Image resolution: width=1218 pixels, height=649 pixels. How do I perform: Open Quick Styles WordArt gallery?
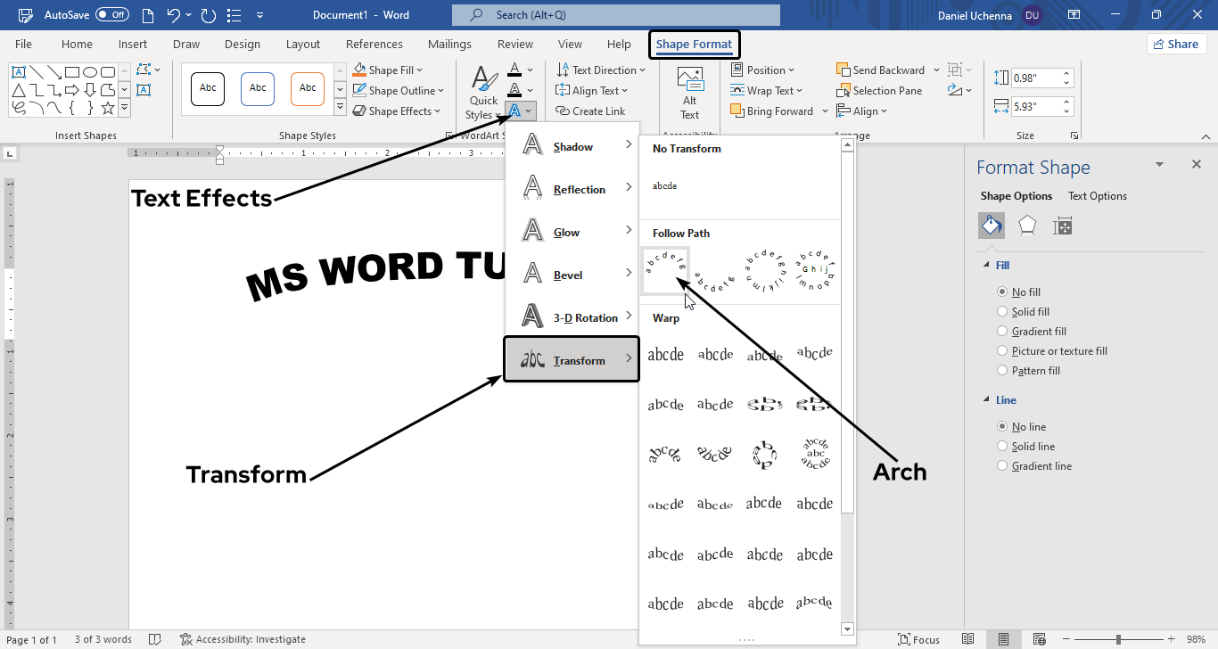click(484, 94)
